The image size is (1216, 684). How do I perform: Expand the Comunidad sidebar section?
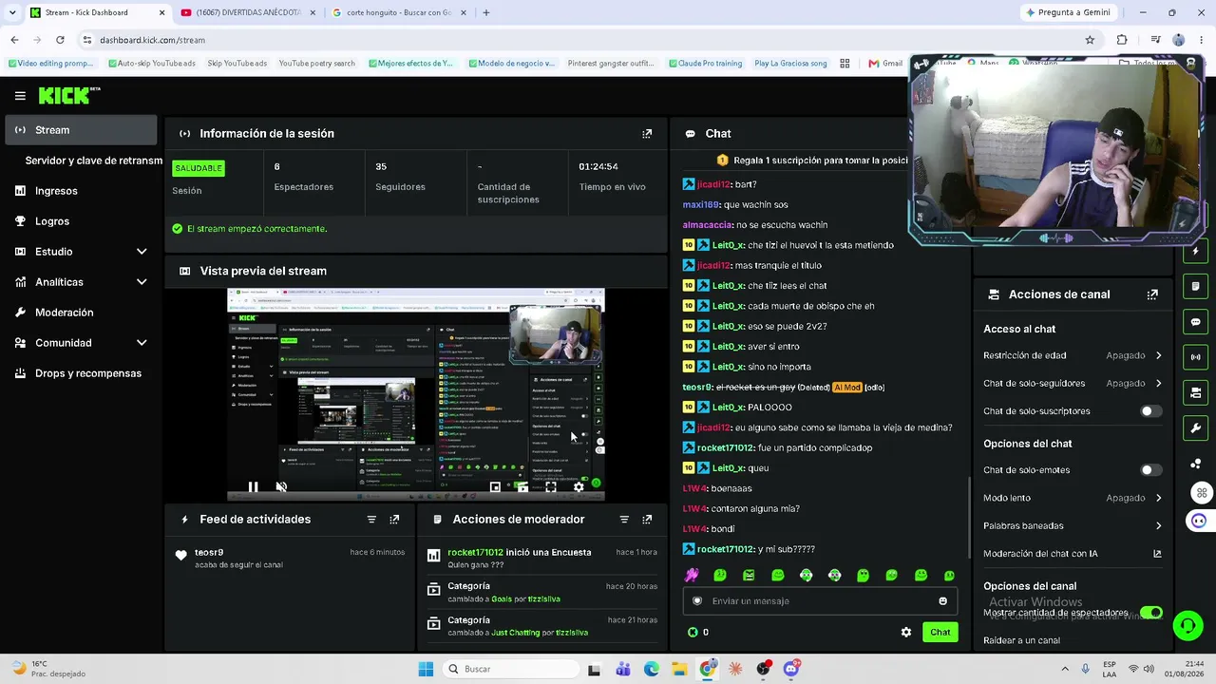142,343
